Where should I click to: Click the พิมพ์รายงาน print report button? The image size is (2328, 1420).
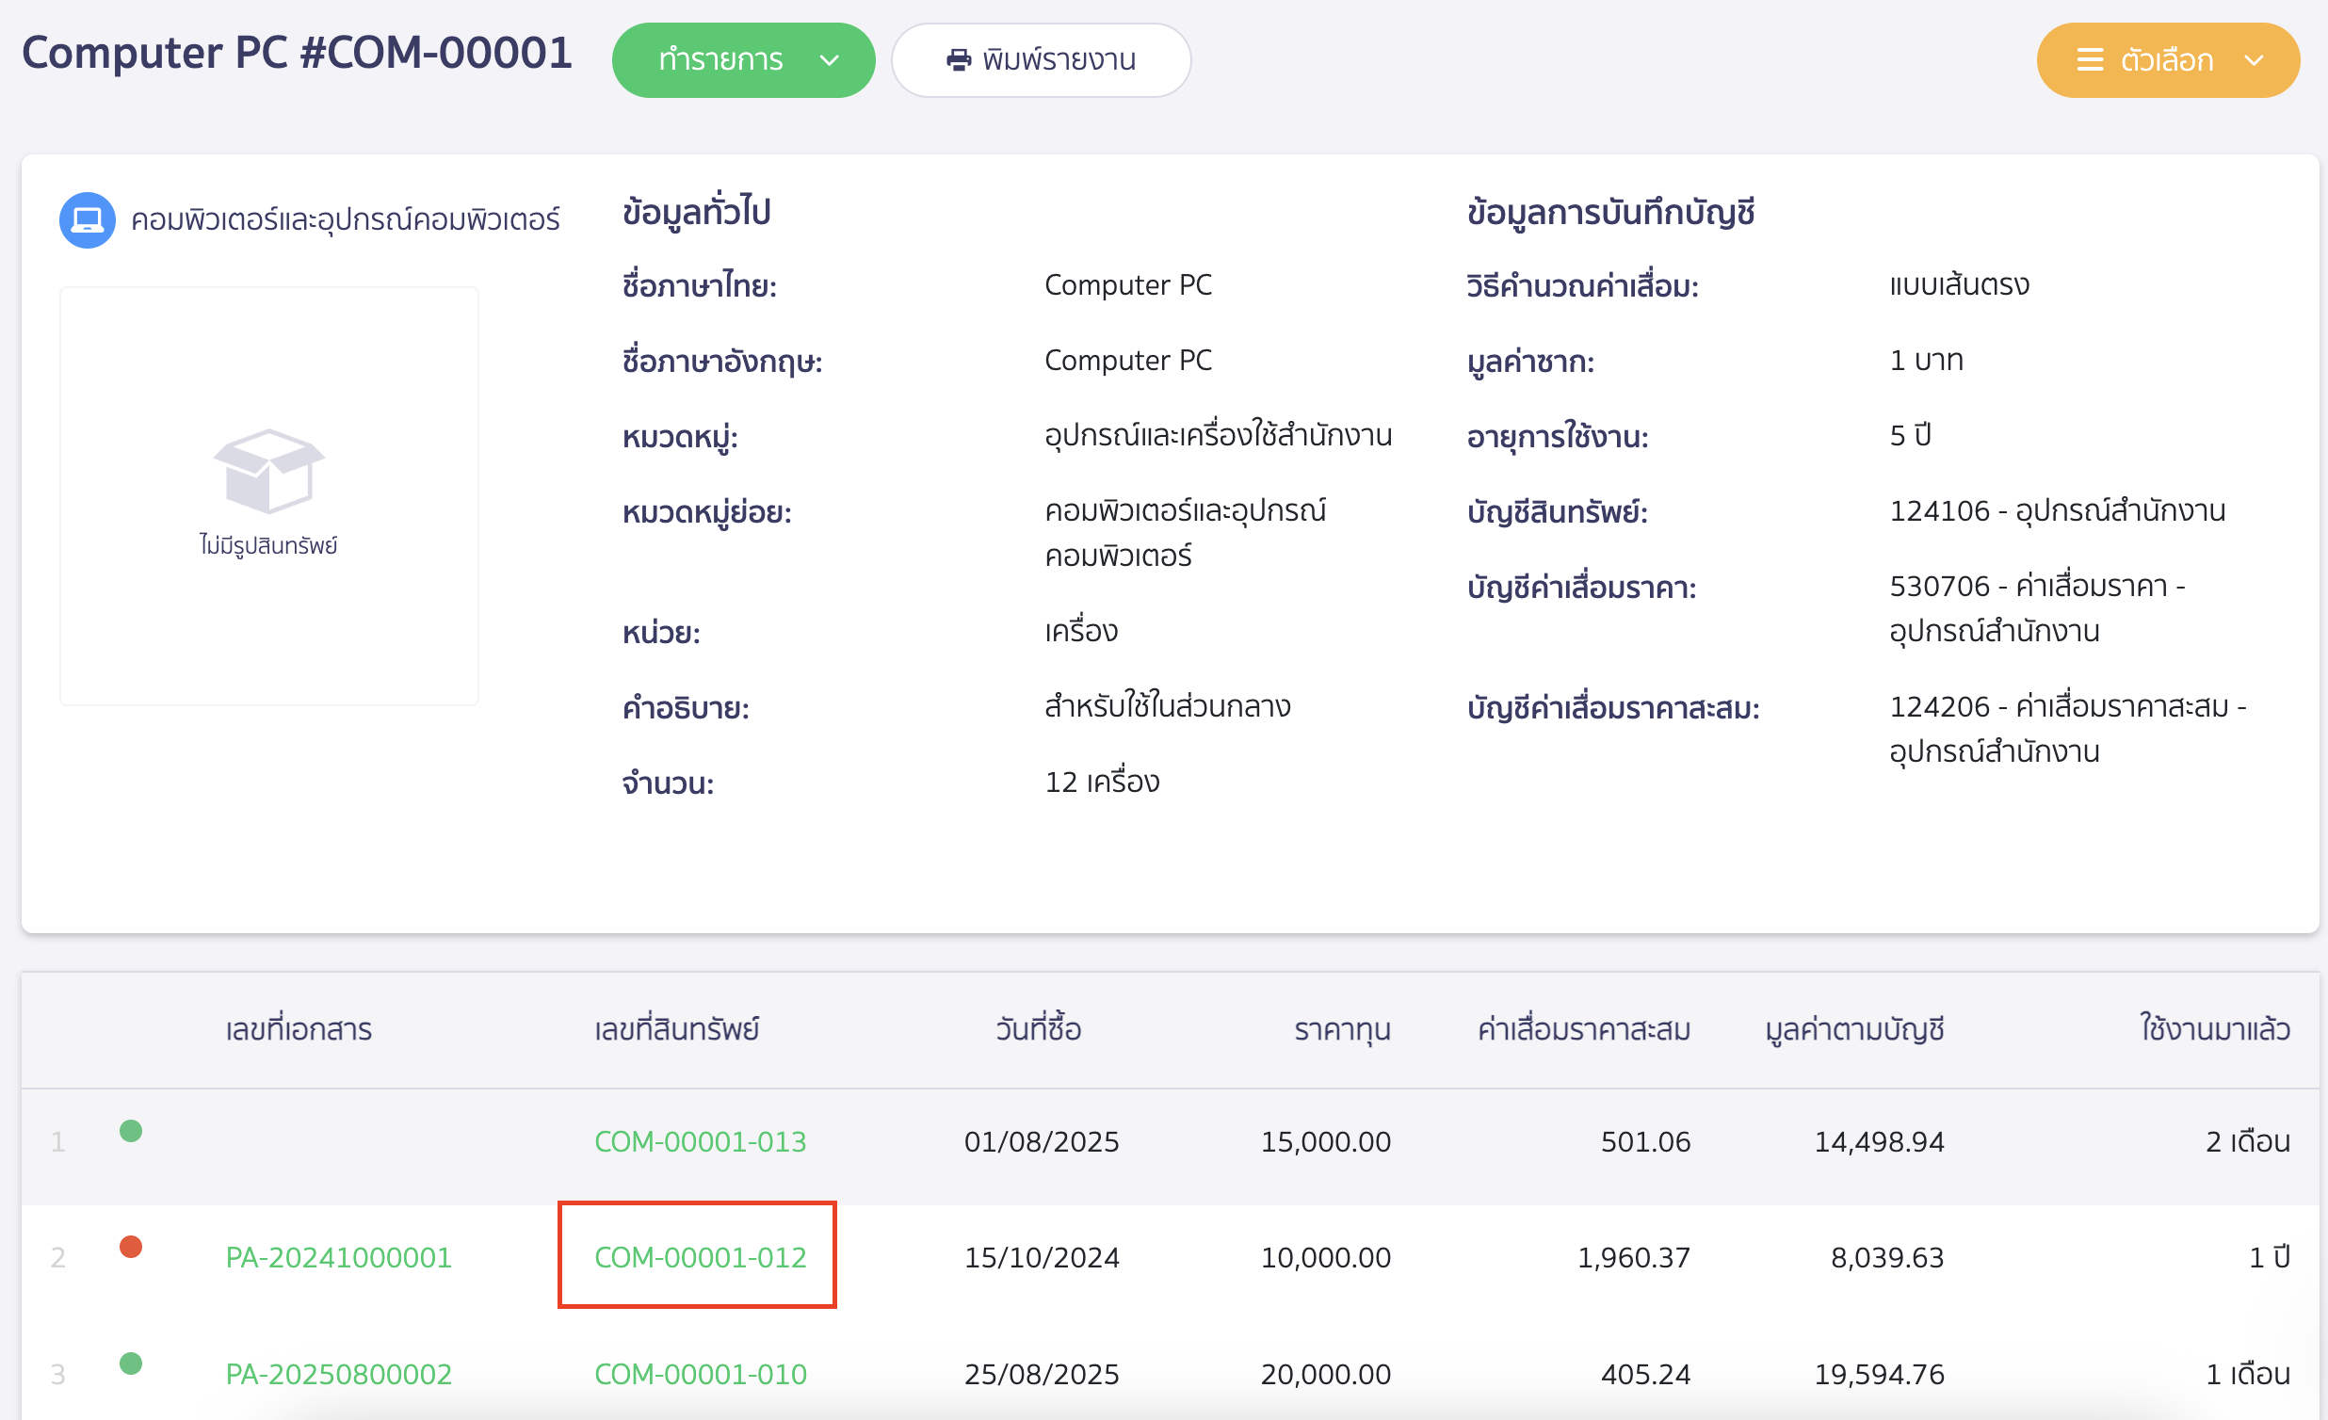tap(1041, 59)
